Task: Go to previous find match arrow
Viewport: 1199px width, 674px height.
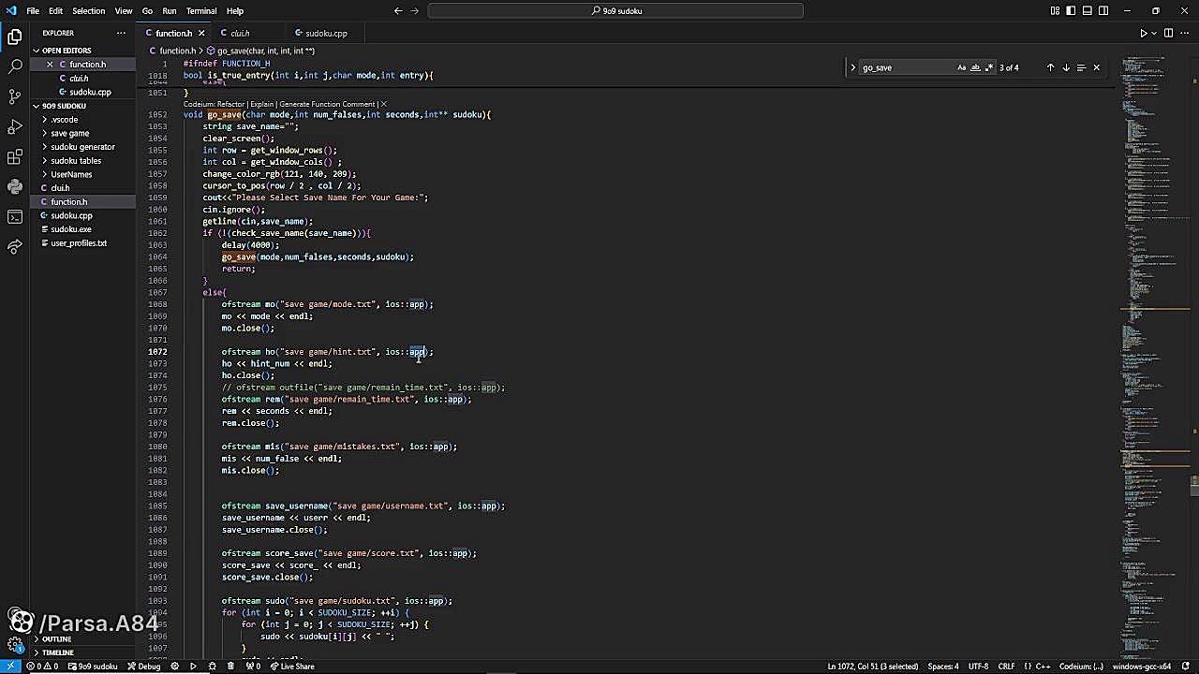Action: [x=1050, y=67]
